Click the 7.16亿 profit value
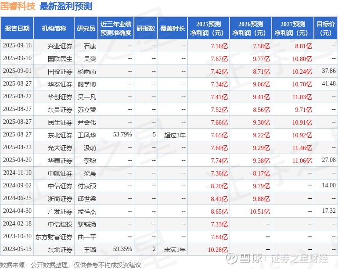This screenshot has width=338, height=269. [219, 46]
